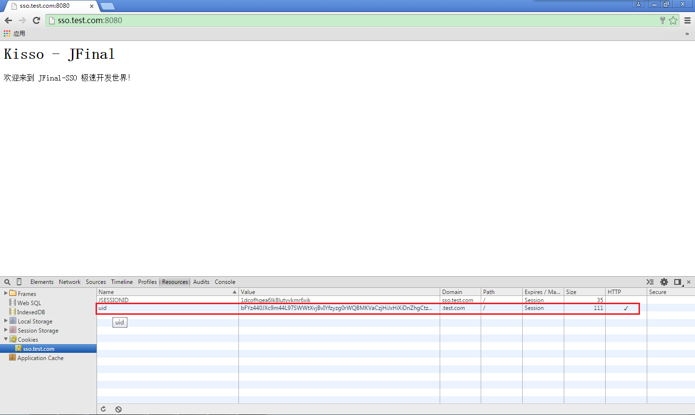Switch to the Network panel

69,282
